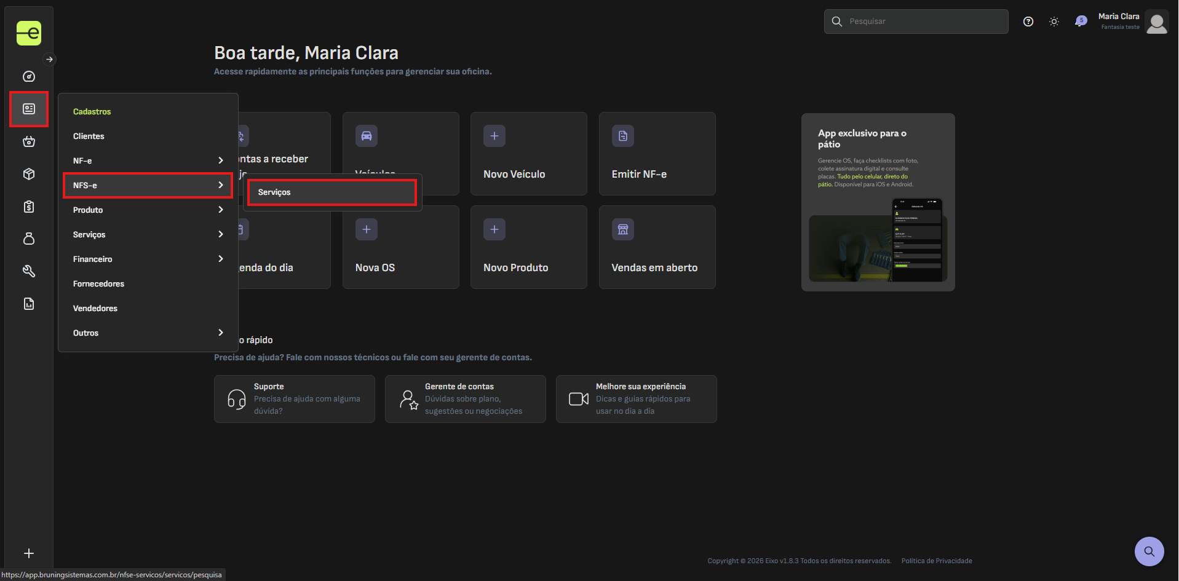Click the Pesquisar search field
Screen dimensions: 1179x581
pyautogui.click(x=916, y=22)
